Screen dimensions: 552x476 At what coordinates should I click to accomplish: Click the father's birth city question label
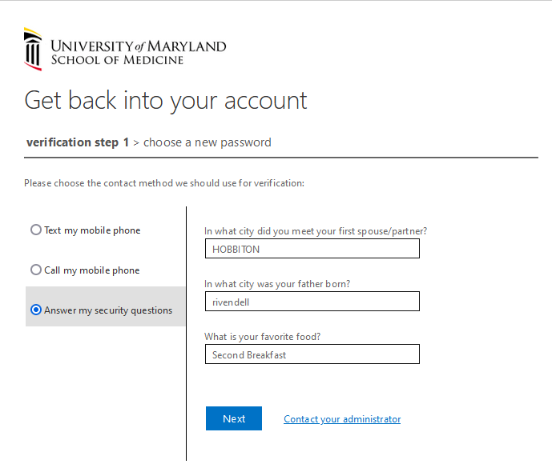277,284
